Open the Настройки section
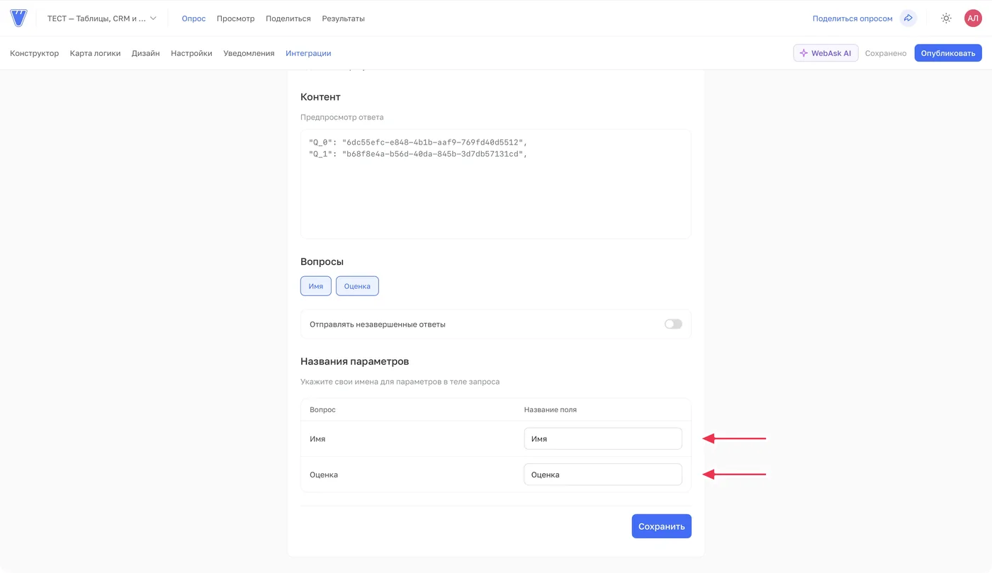This screenshot has width=992, height=573. pos(191,53)
